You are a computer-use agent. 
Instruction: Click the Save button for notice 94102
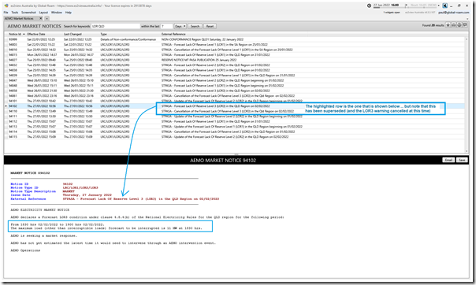click(x=462, y=160)
